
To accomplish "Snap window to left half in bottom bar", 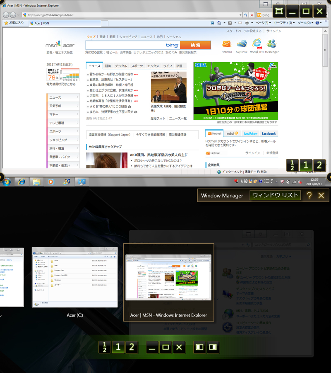I will (x=200, y=347).
